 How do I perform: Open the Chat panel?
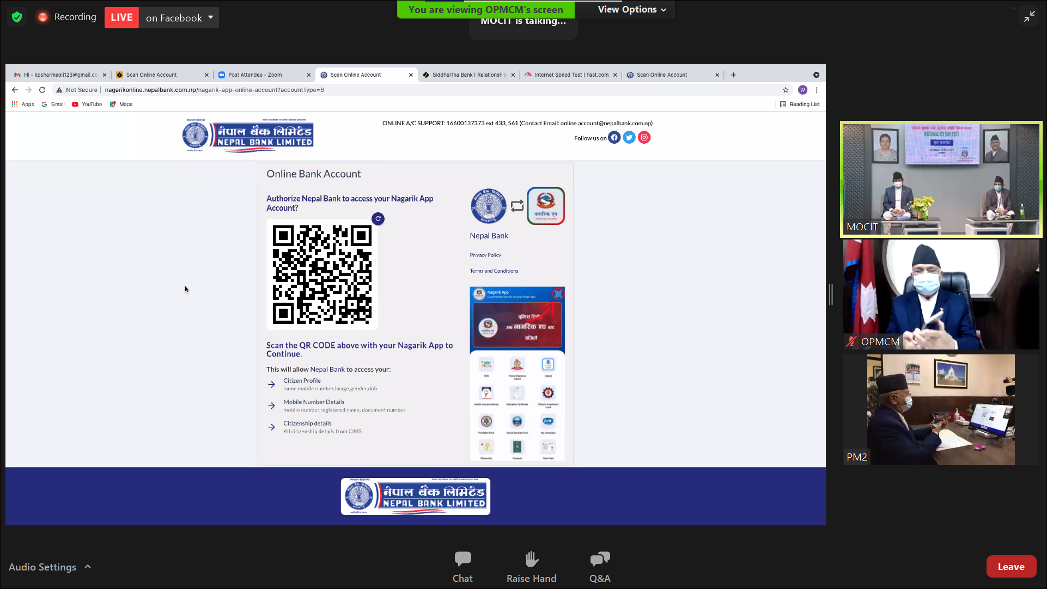(x=462, y=567)
